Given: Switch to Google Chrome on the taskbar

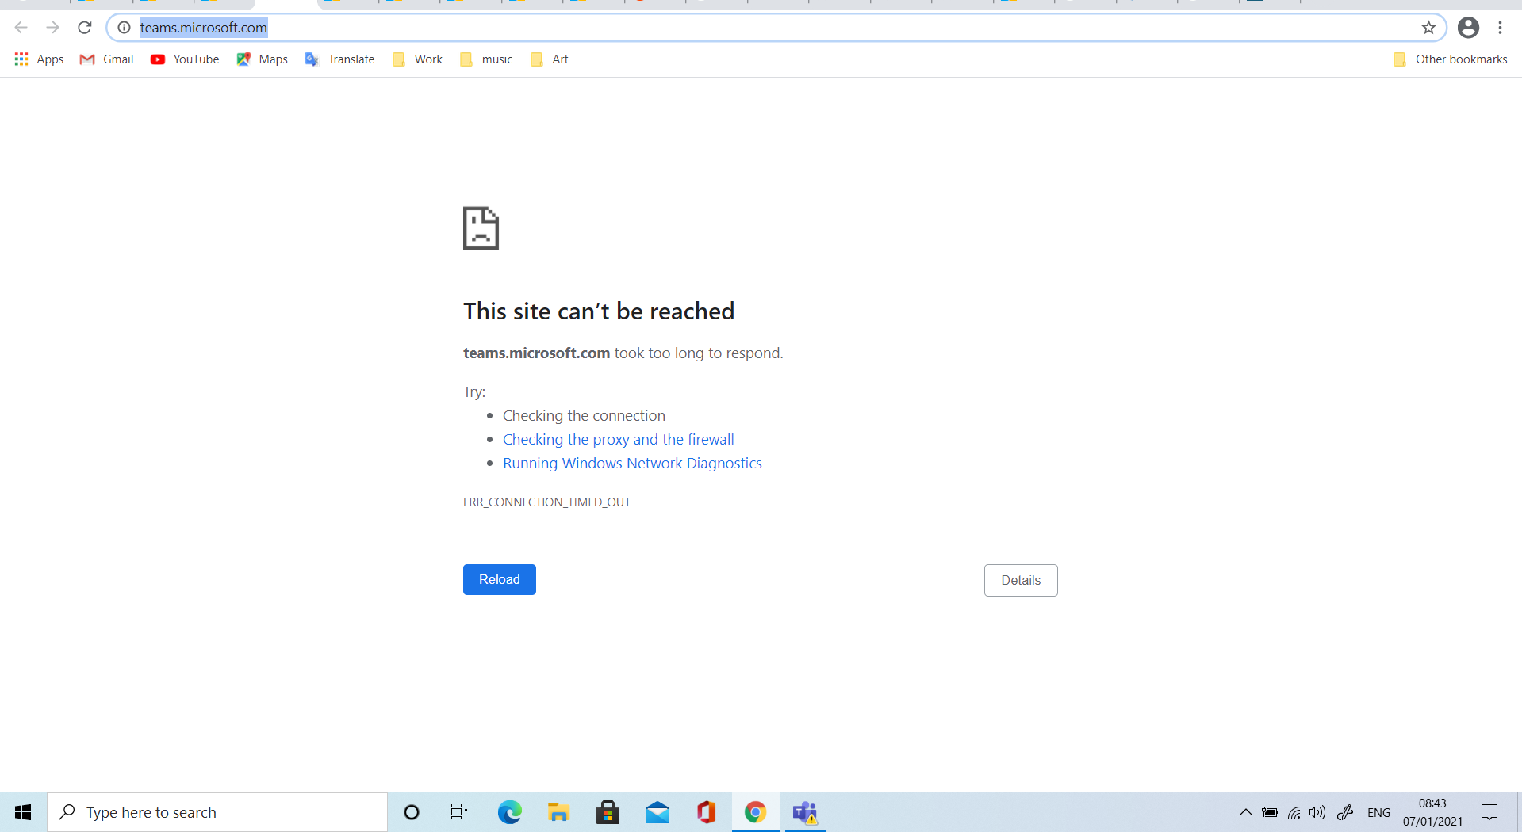Looking at the screenshot, I should point(755,812).
